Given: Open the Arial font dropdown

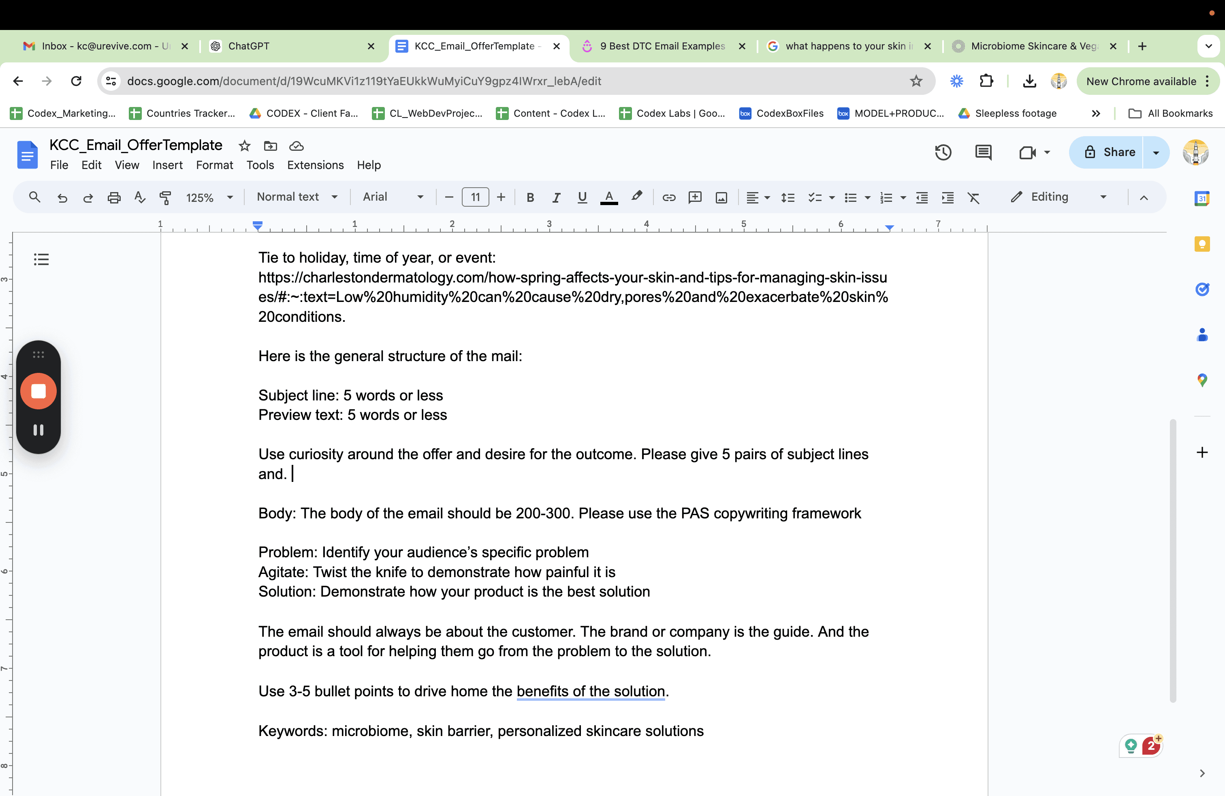Looking at the screenshot, I should [x=393, y=197].
